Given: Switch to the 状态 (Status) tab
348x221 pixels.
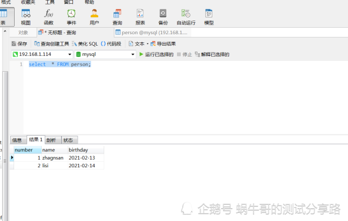Looking at the screenshot, I should (69, 140).
